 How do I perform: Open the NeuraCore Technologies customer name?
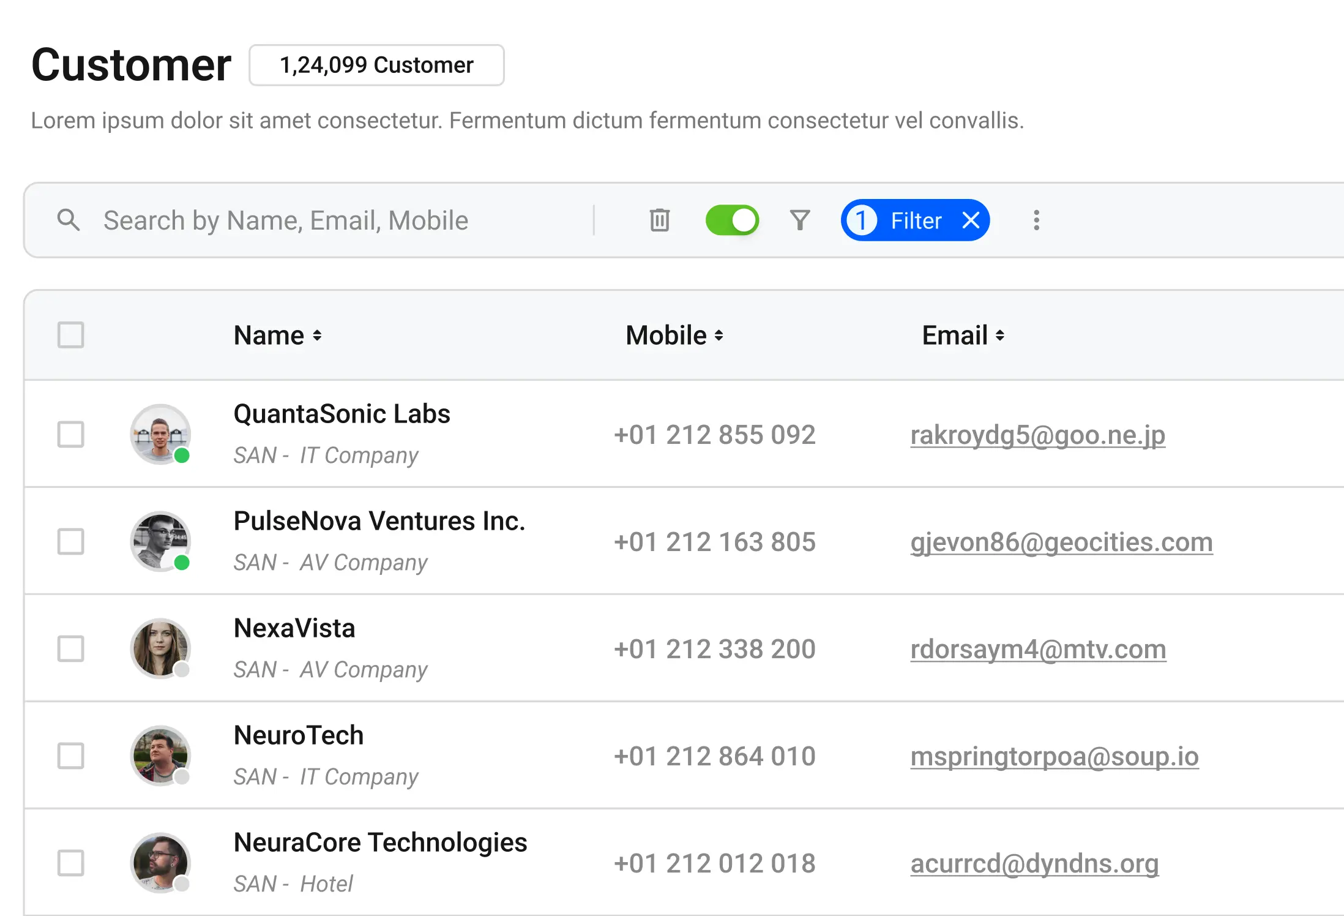click(x=380, y=843)
